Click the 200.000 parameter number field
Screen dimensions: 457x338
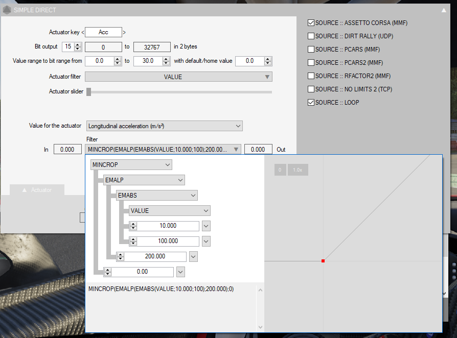click(155, 256)
